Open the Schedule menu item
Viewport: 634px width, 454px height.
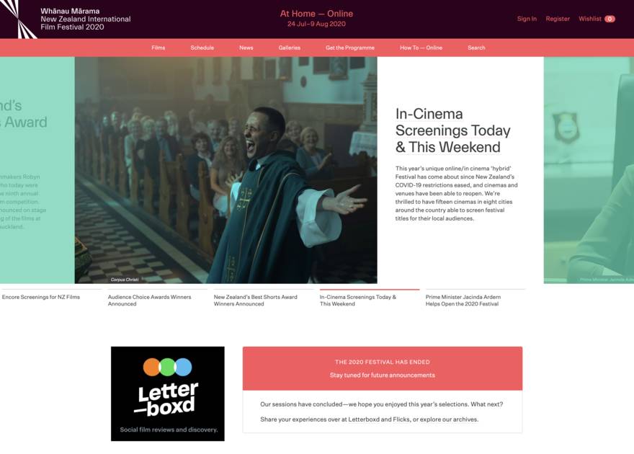tap(202, 48)
